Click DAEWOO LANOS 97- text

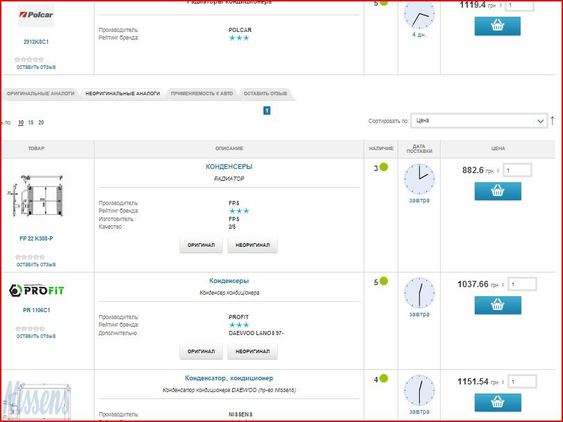click(x=256, y=333)
